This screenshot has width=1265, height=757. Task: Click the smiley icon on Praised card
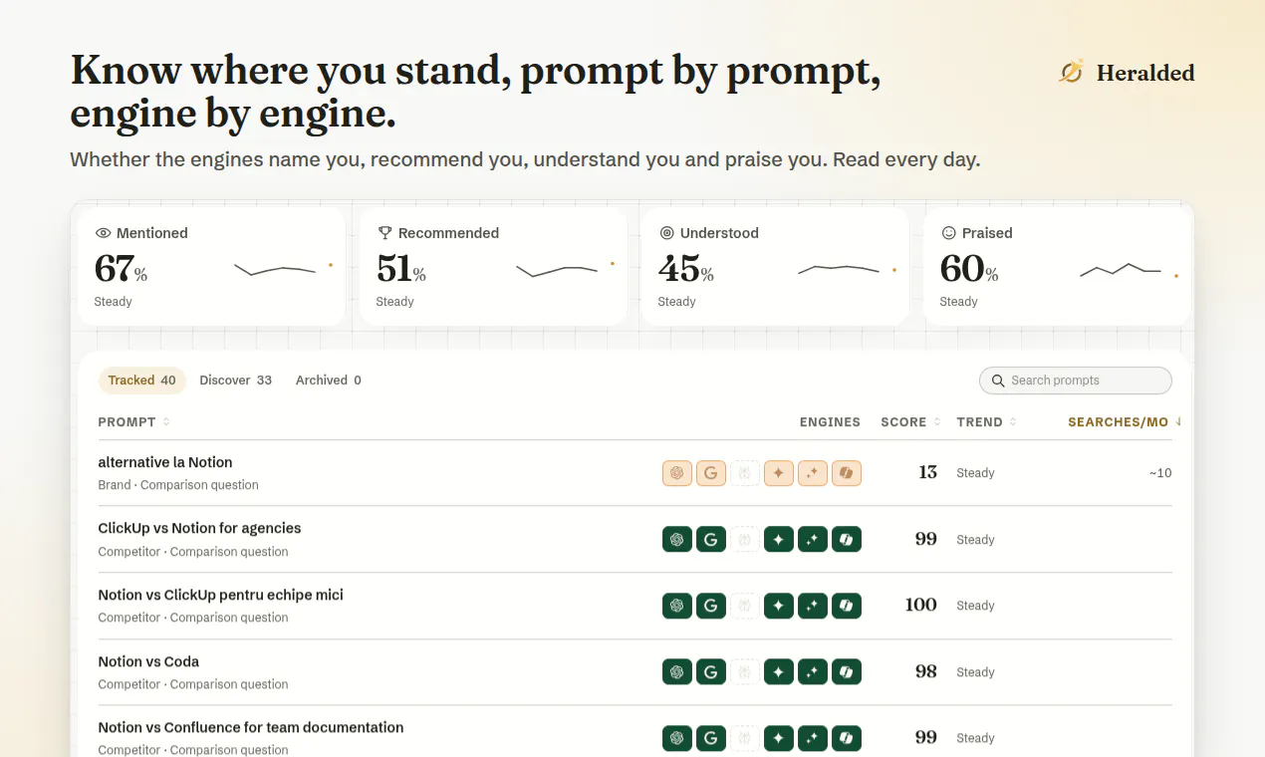click(949, 233)
